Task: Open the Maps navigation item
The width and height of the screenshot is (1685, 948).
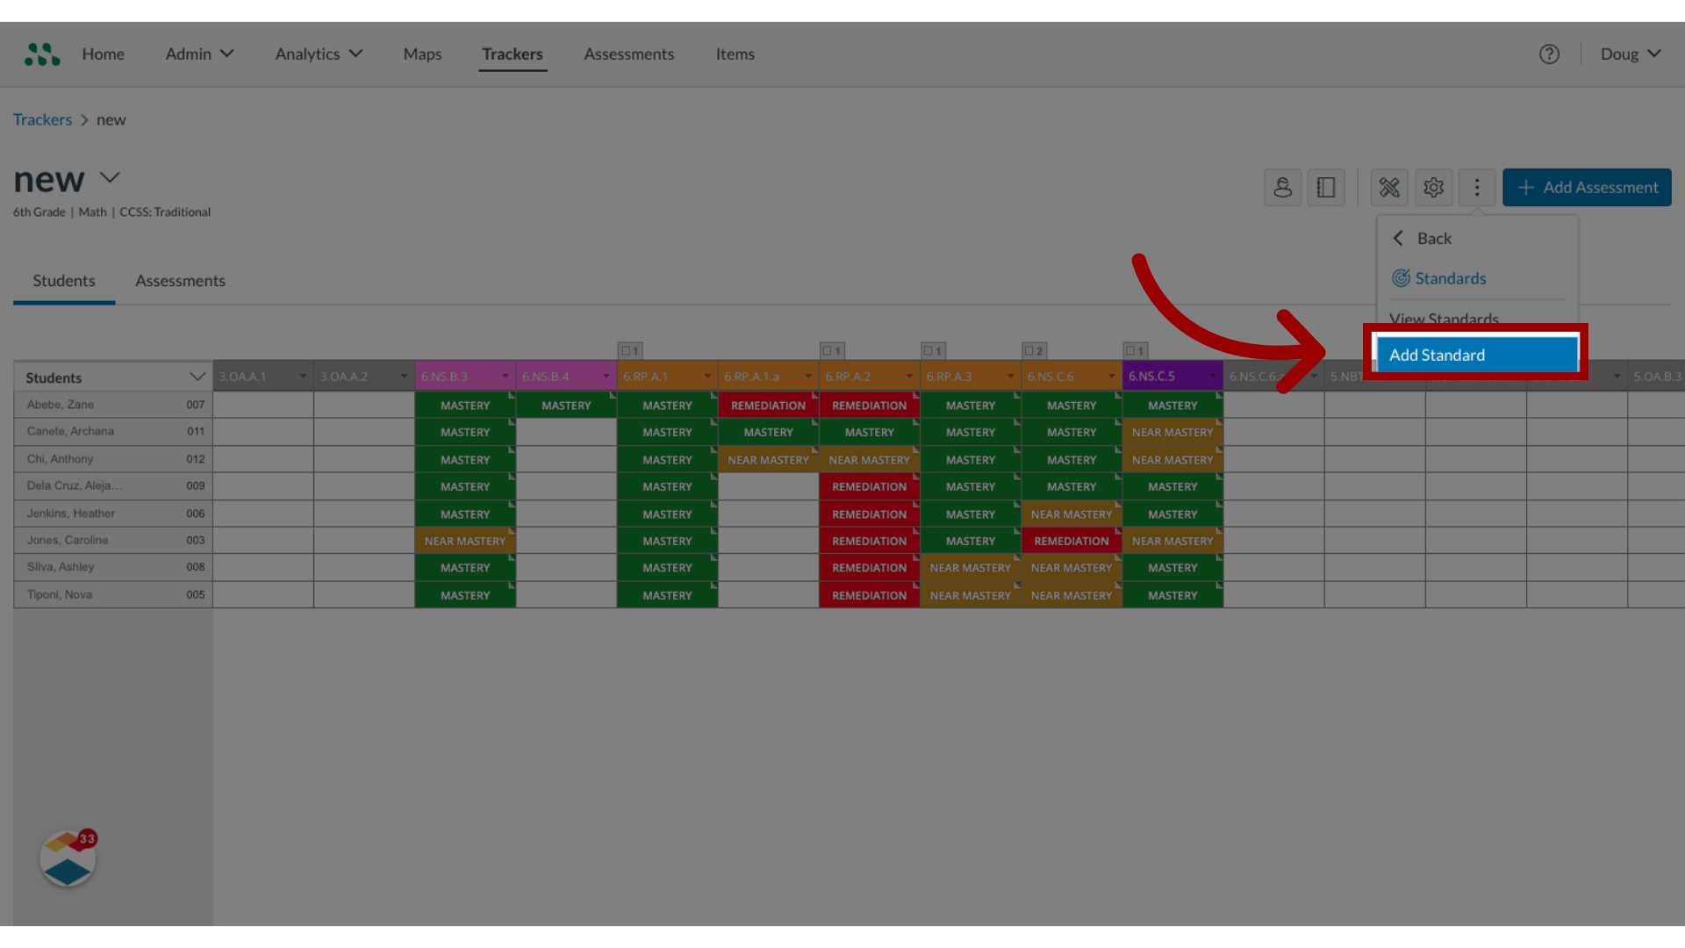Action: click(x=422, y=54)
